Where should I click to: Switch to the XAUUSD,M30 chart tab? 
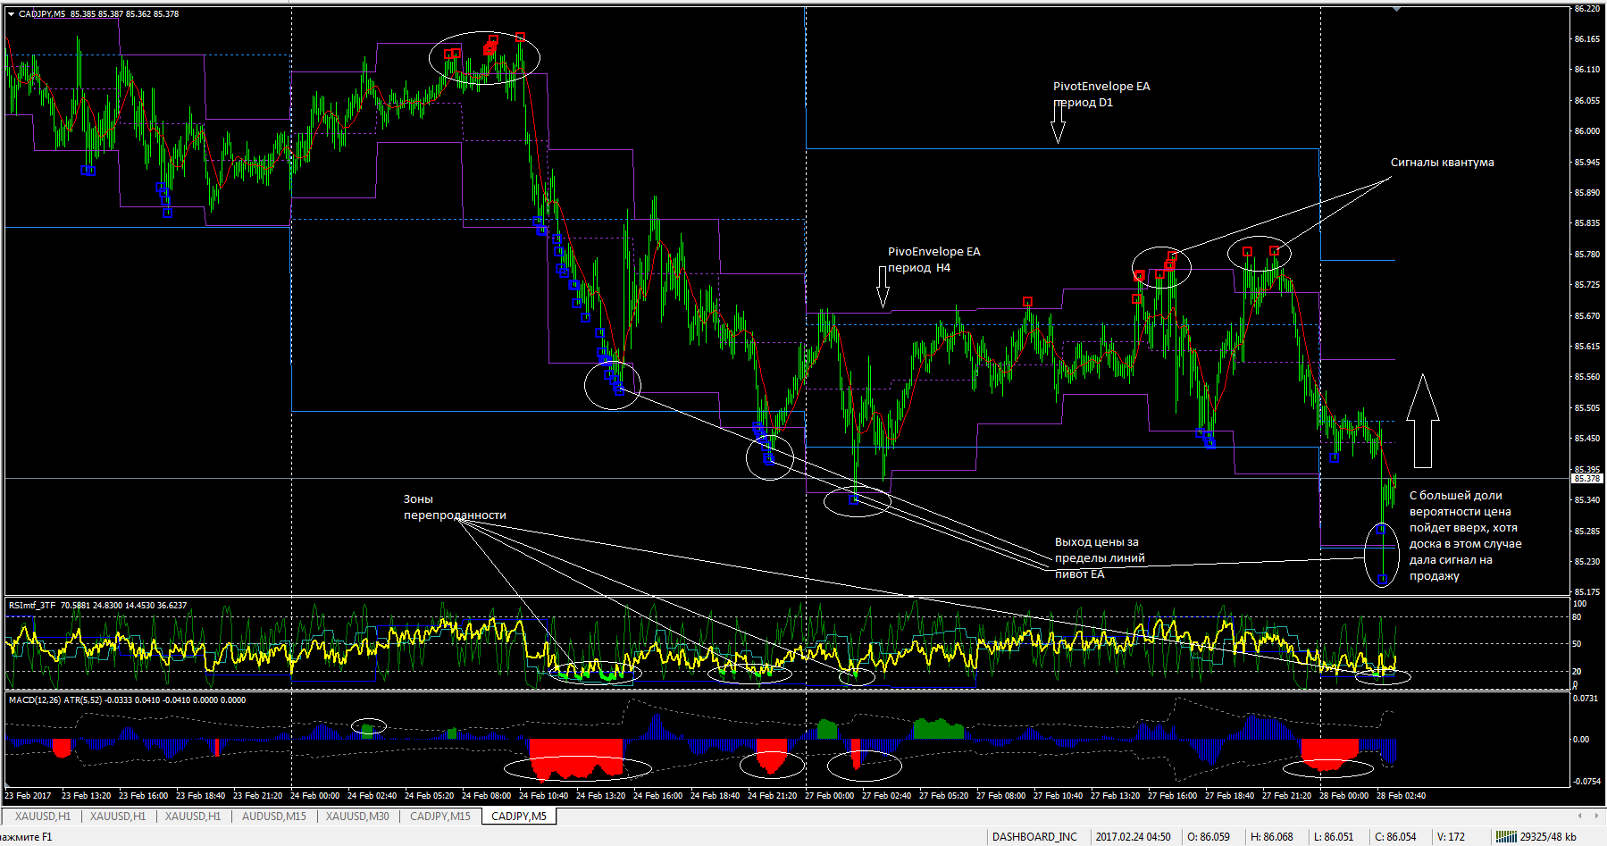[x=357, y=816]
